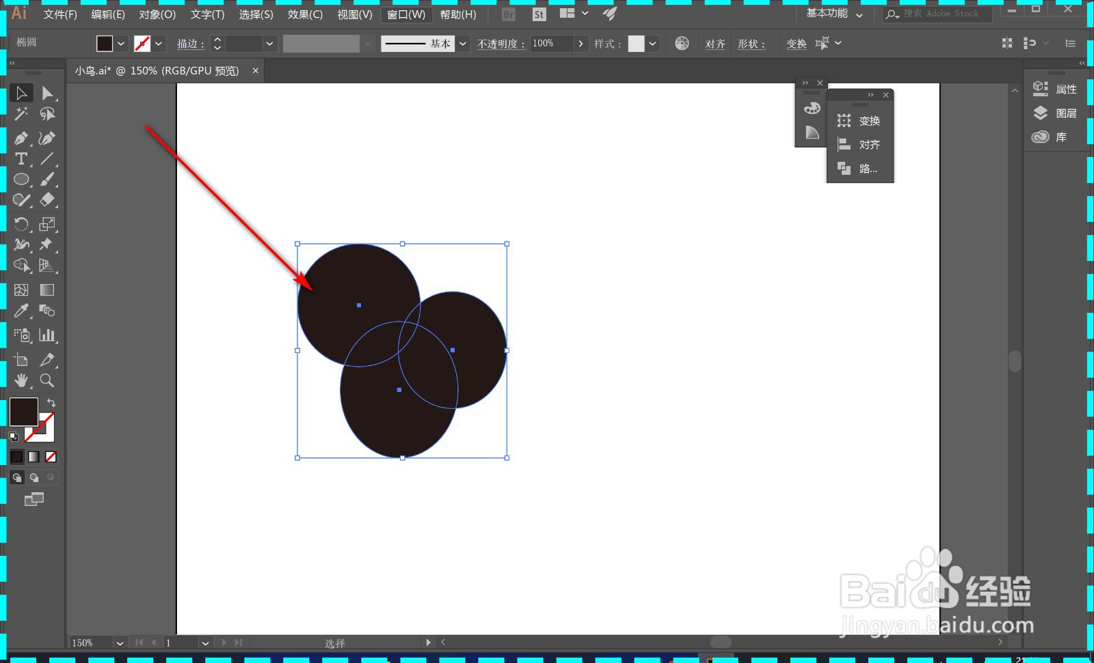Click 形状 link in control bar
The image size is (1094, 663).
point(750,44)
